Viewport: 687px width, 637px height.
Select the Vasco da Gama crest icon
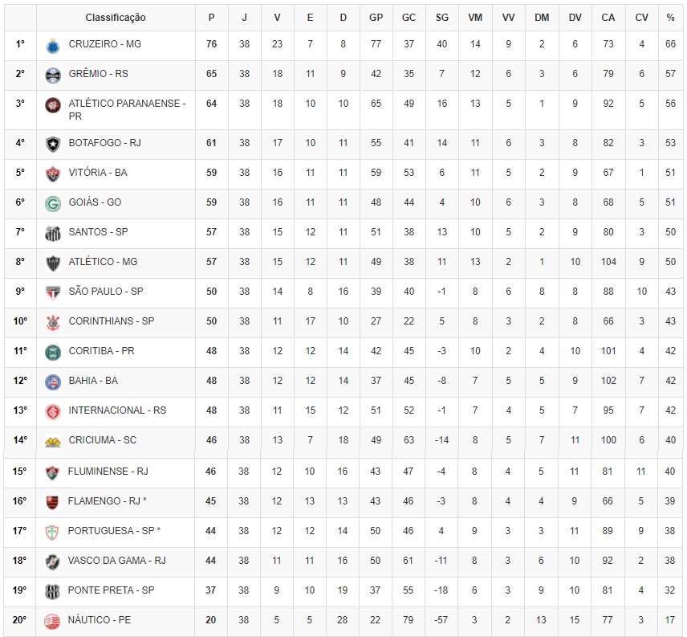click(52, 562)
